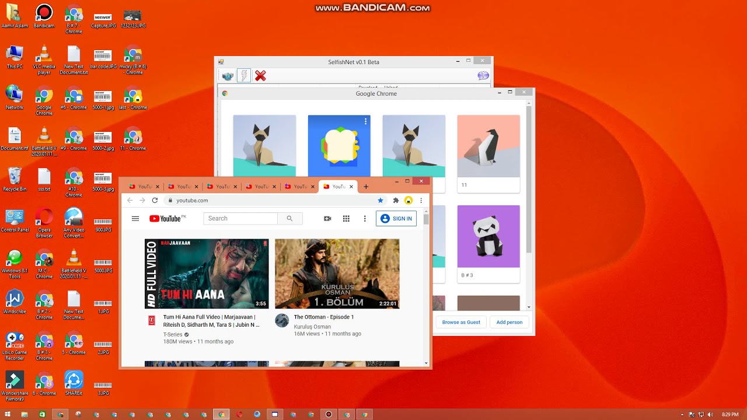Click the lightning bolt start icon in SelfishNet
The width and height of the screenshot is (747, 420).
244,76
